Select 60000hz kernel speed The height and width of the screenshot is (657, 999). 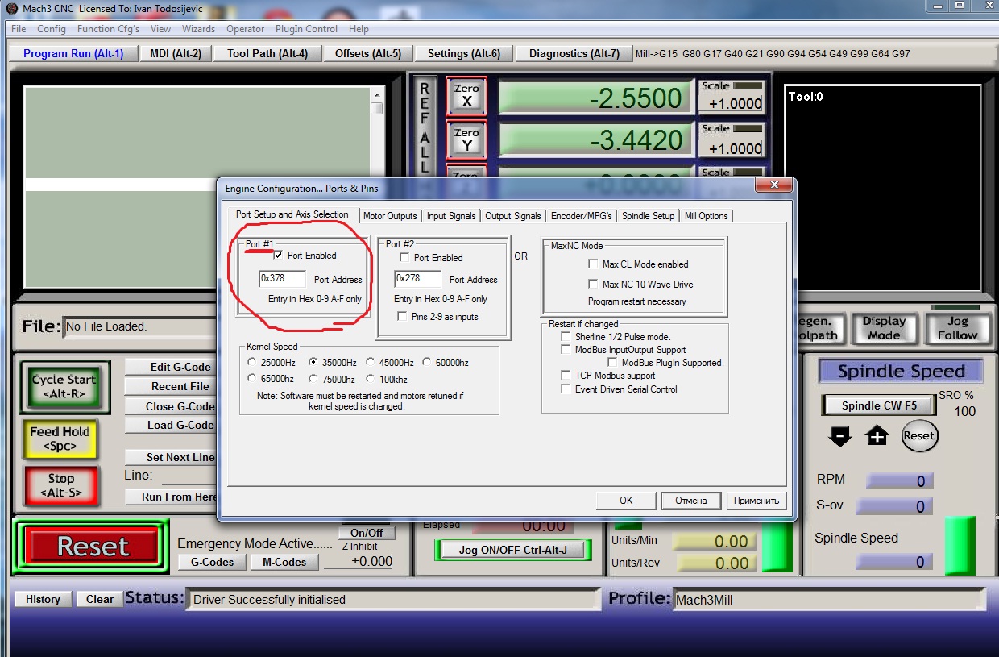(428, 363)
